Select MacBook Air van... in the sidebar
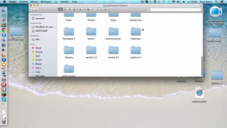The width and height of the screenshot is (227, 128). 43,27
